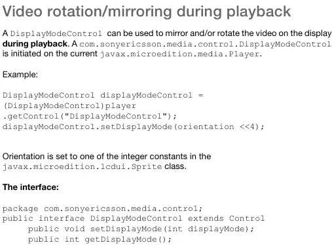Image resolution: width=332 pixels, height=245 pixels.
Task: Click the word "class." after Sprite
Action: [175, 166]
